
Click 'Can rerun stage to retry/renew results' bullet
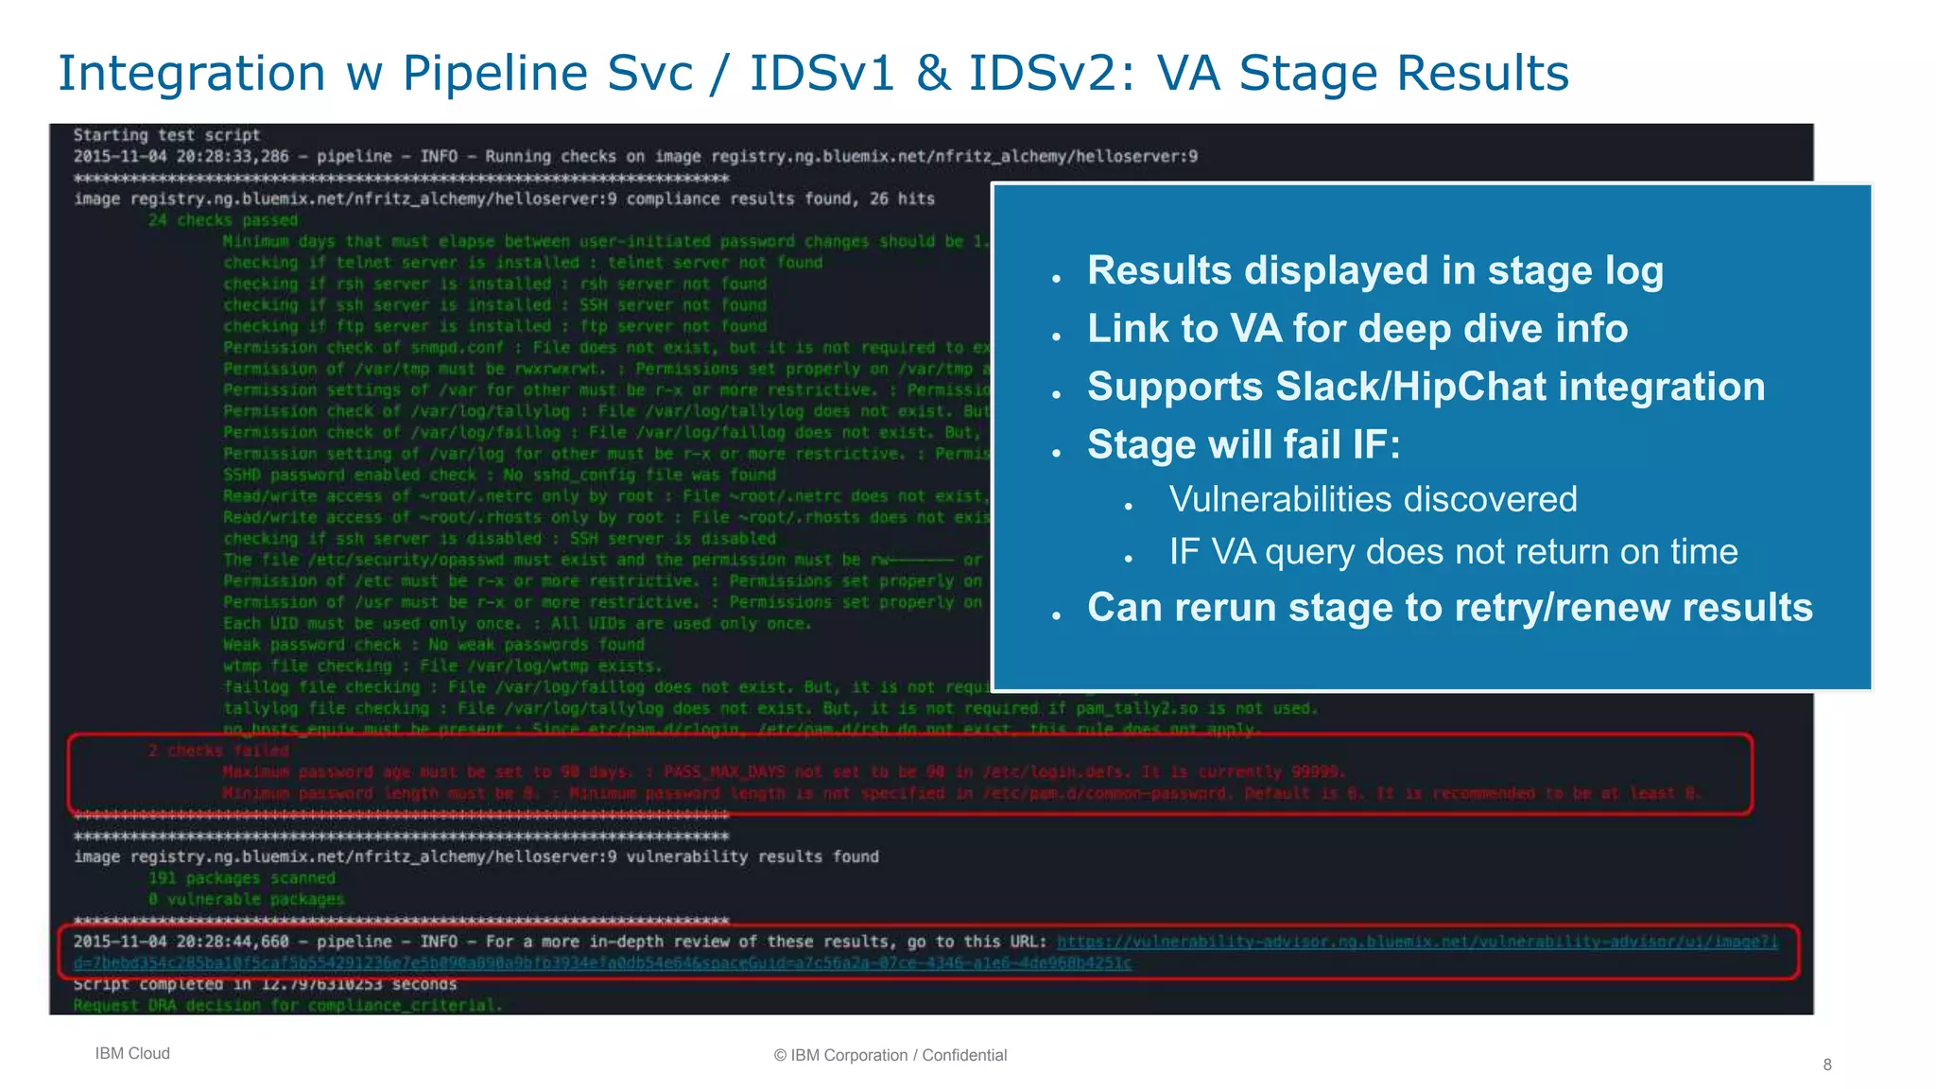pyautogui.click(x=1449, y=608)
